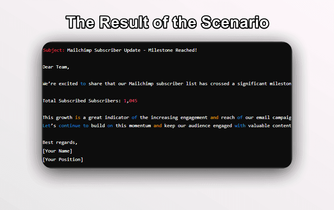Click the word "audience"

(x=190, y=126)
